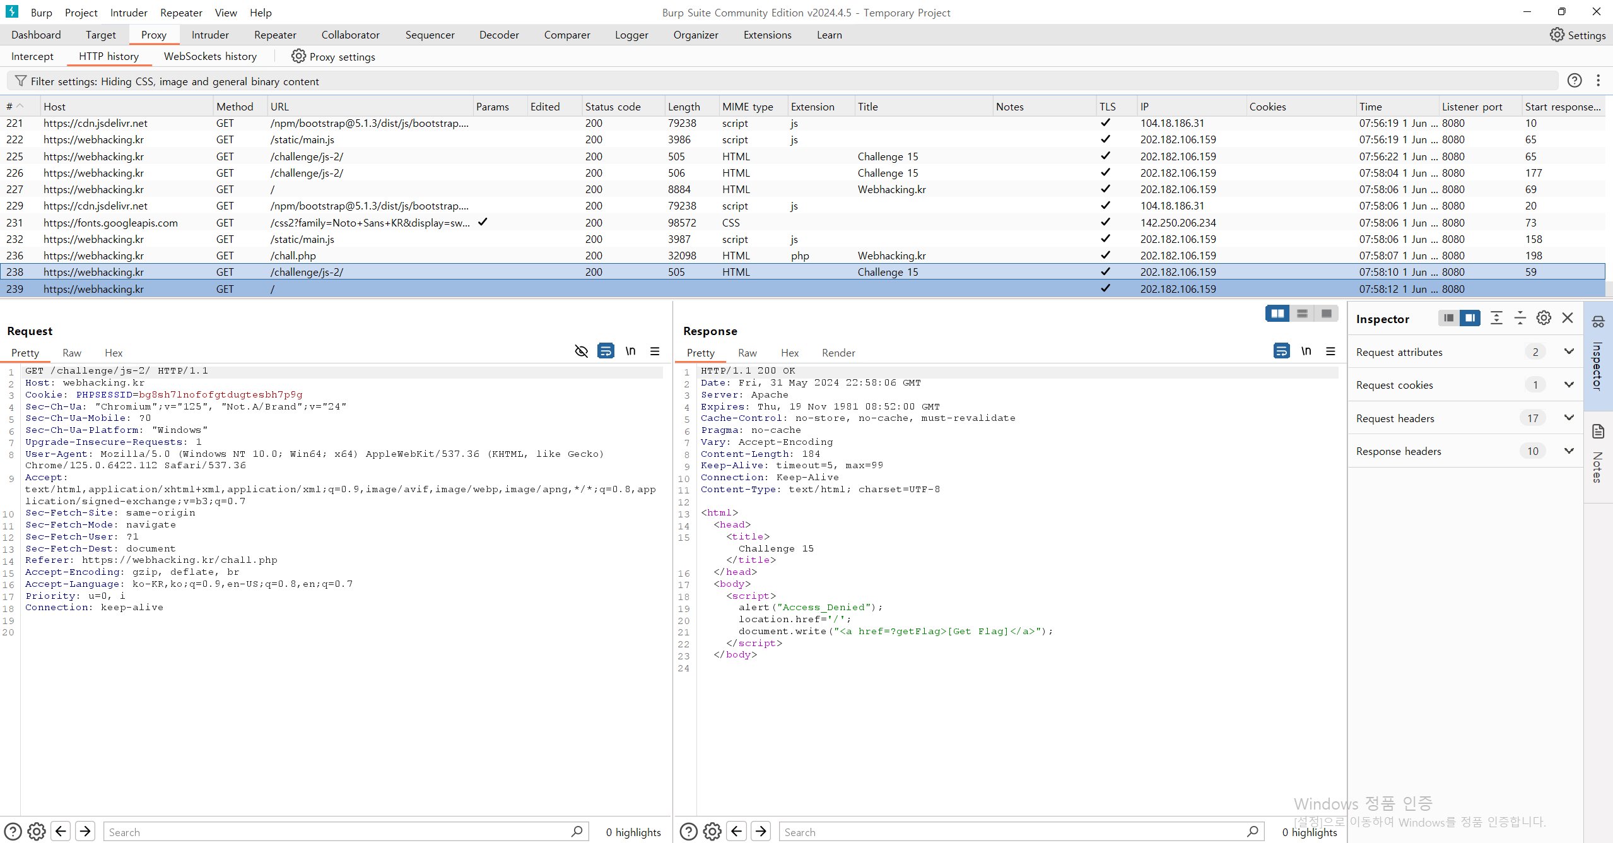Select top-bottom request/response layout

tap(1302, 314)
